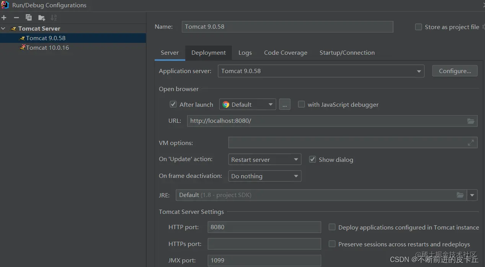
Task: Select Tomcat 9.0.58 configuration
Action: pos(73,38)
